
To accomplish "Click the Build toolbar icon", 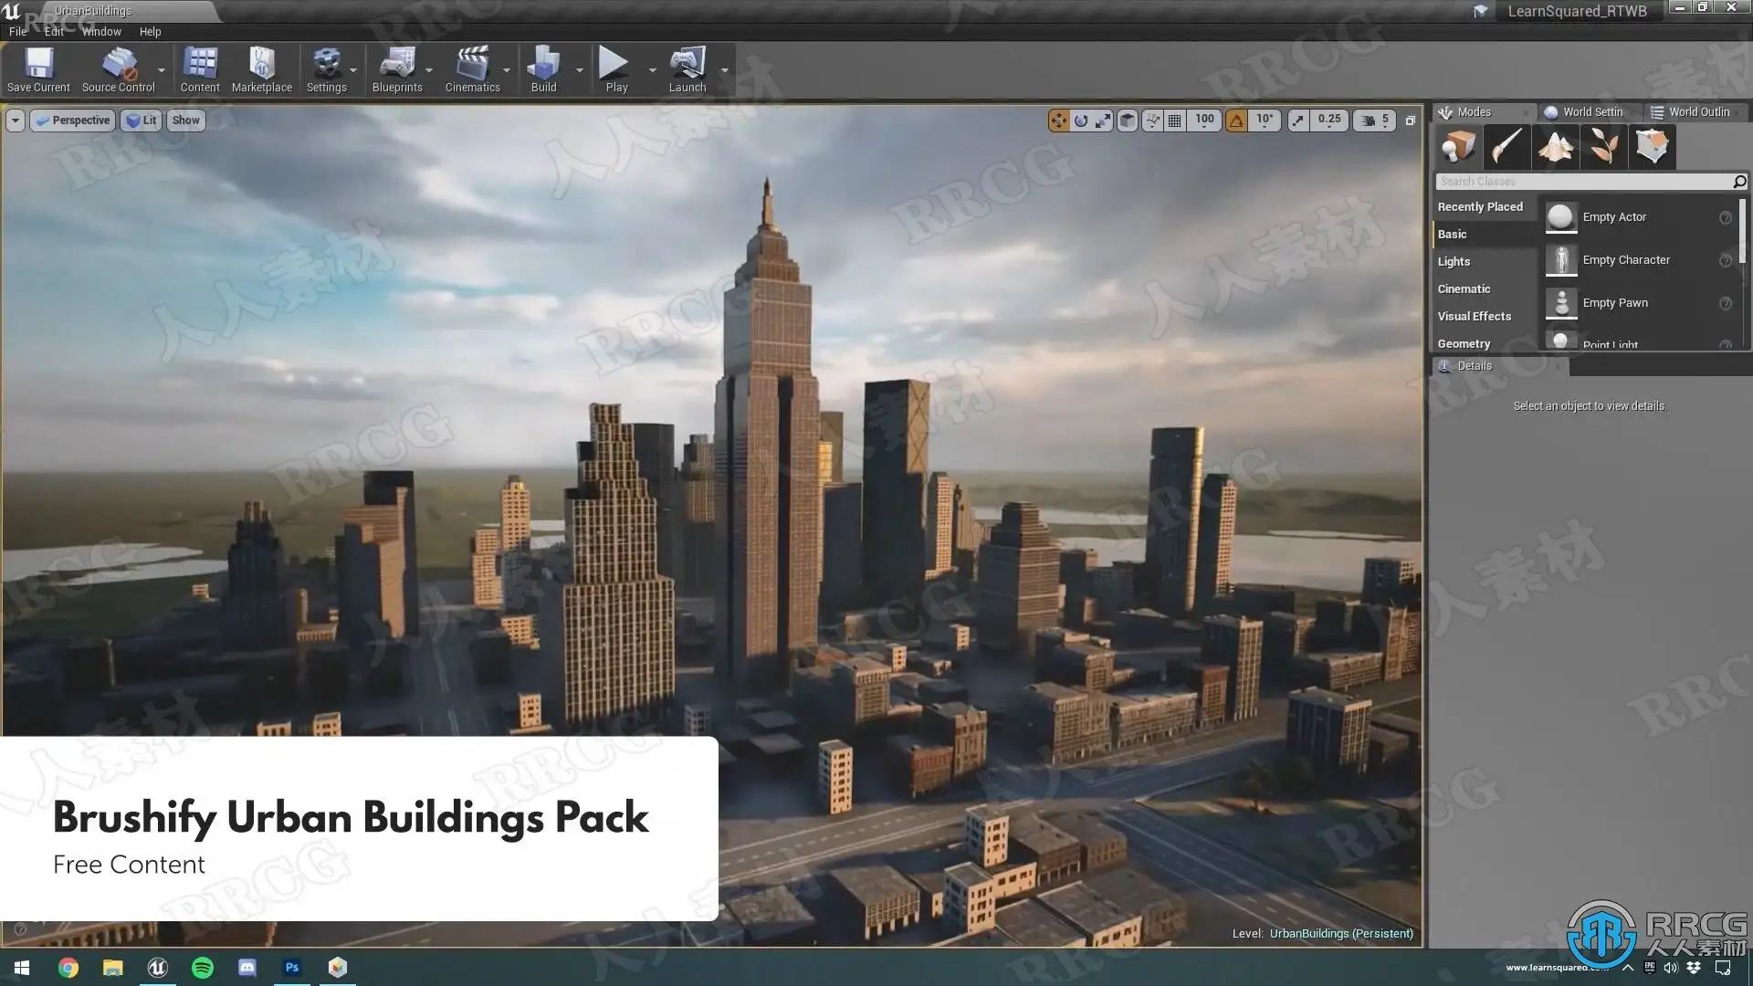I will (x=543, y=70).
